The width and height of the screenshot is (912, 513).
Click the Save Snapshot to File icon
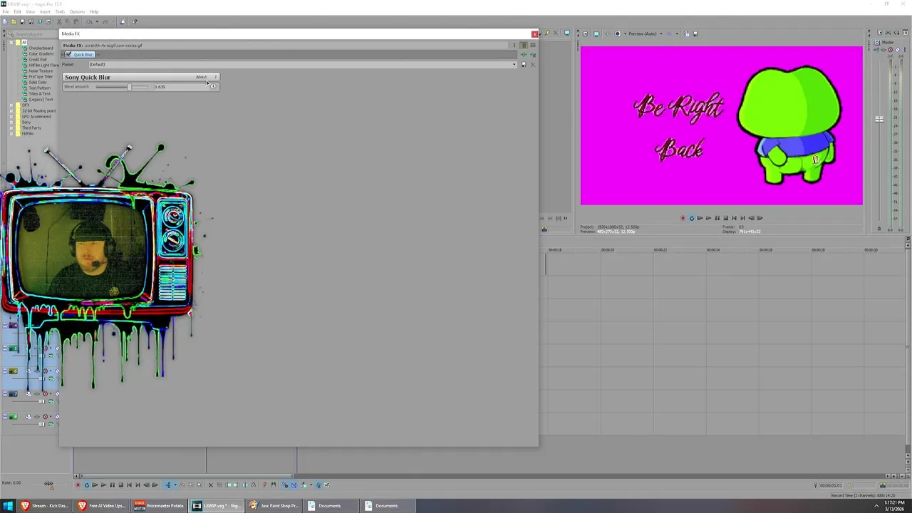pyautogui.click(x=696, y=33)
